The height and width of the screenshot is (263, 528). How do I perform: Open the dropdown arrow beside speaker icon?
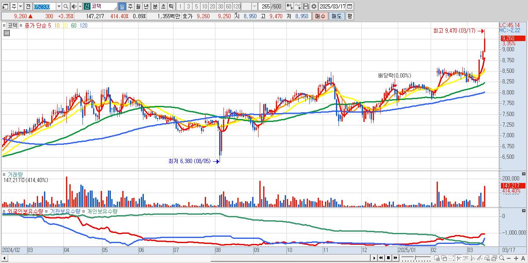(x=80, y=6)
